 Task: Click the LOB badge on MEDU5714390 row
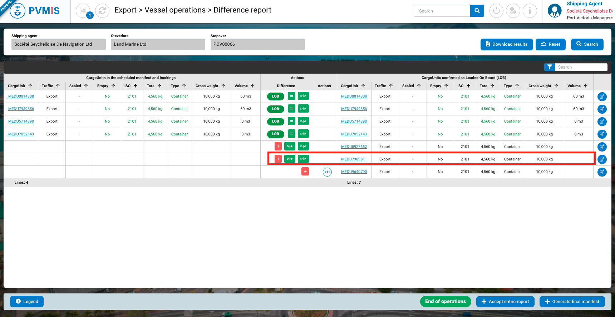tap(275, 122)
